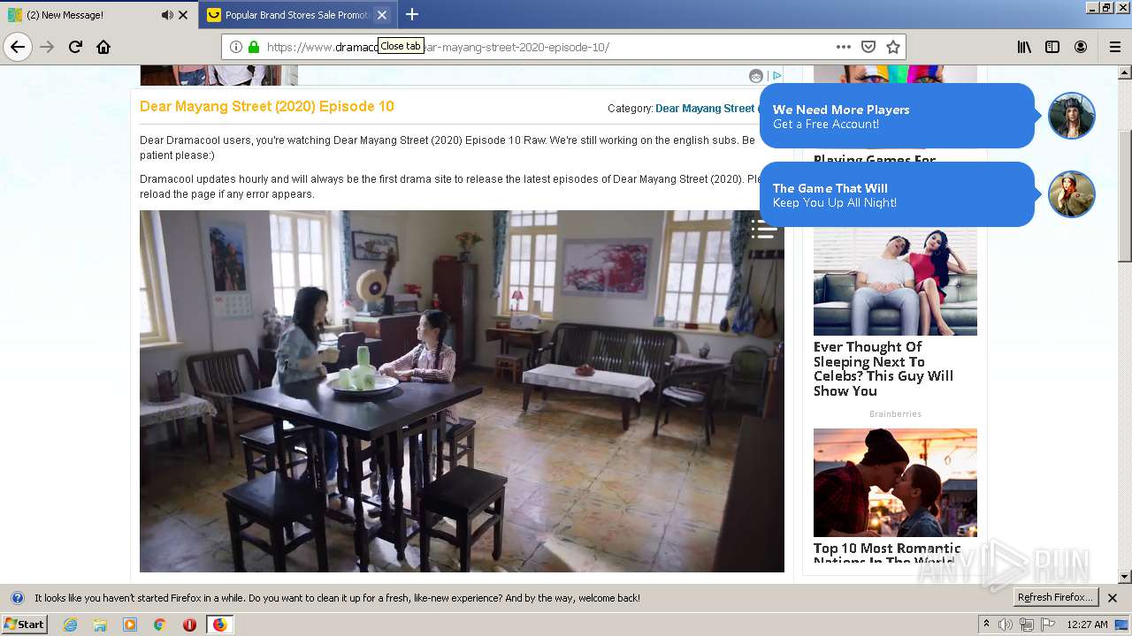Open the Library icon in toolbar
Viewport: 1132px width, 636px height.
tap(1024, 47)
